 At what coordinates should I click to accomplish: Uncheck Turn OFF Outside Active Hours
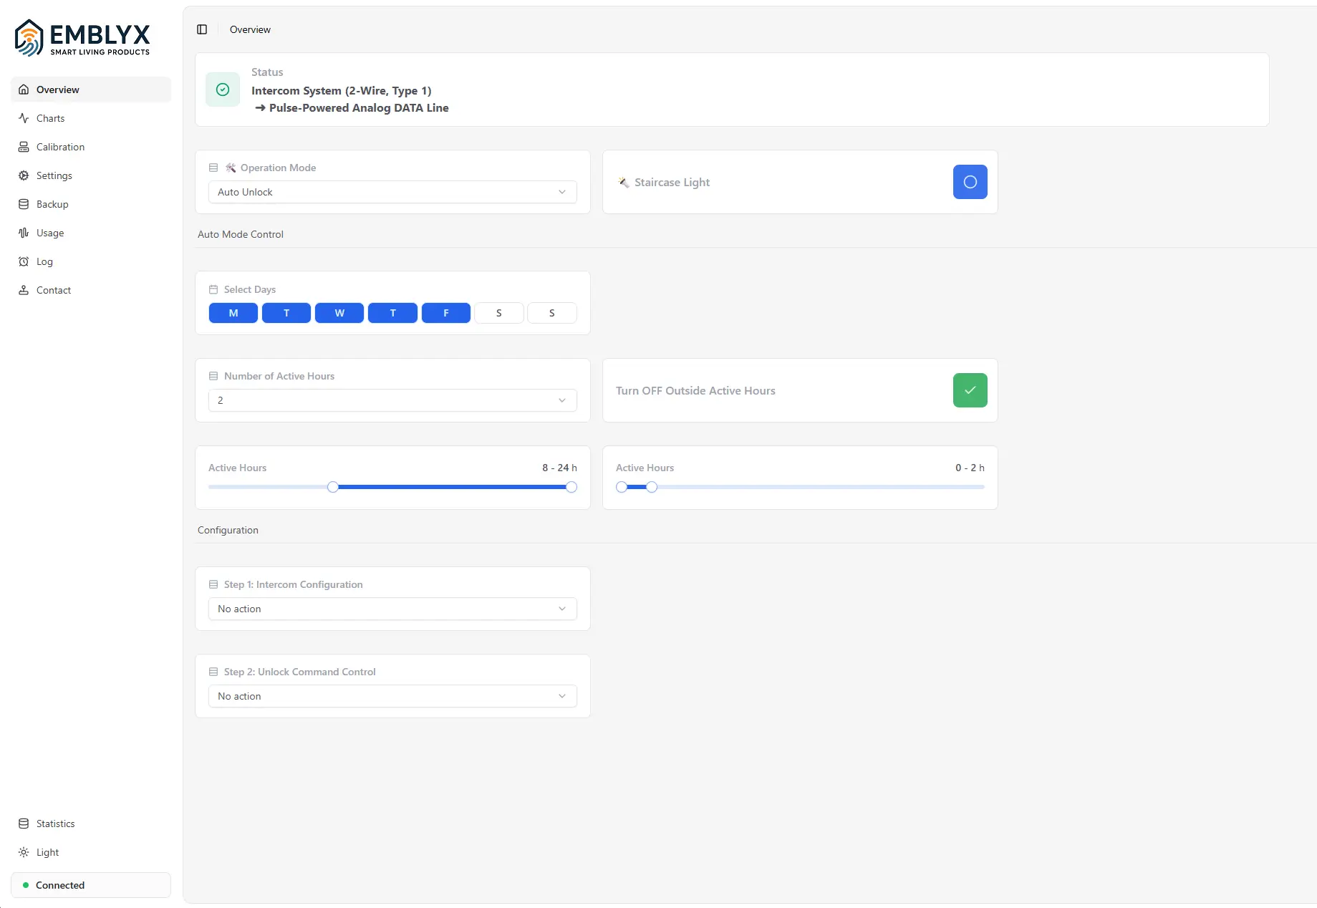point(970,390)
